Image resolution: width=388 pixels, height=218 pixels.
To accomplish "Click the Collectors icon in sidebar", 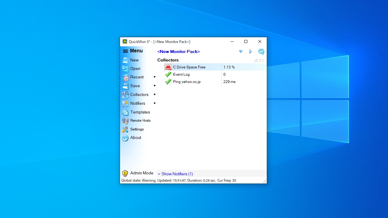I will click(x=125, y=95).
